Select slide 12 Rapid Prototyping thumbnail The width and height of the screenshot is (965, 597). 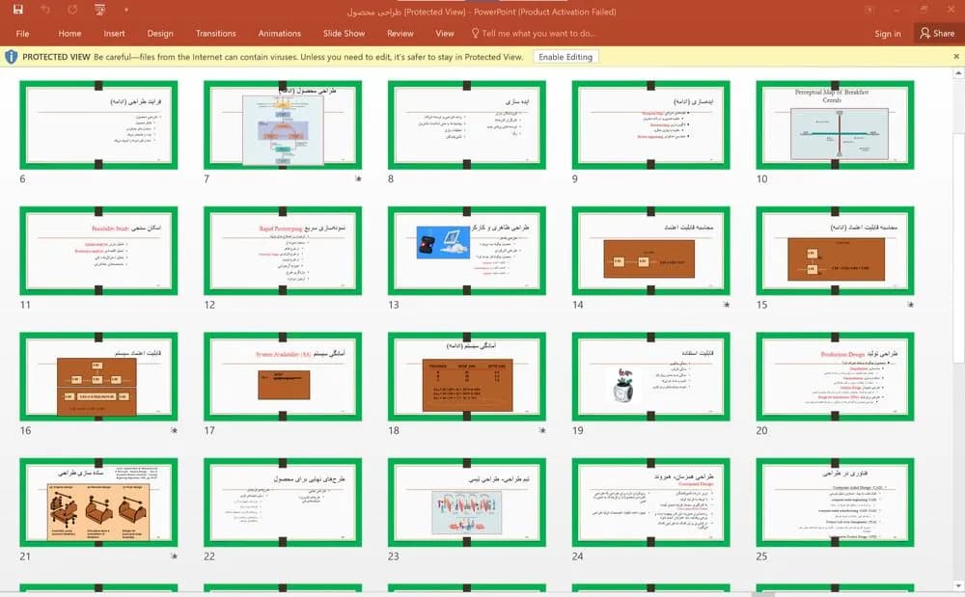click(x=283, y=251)
